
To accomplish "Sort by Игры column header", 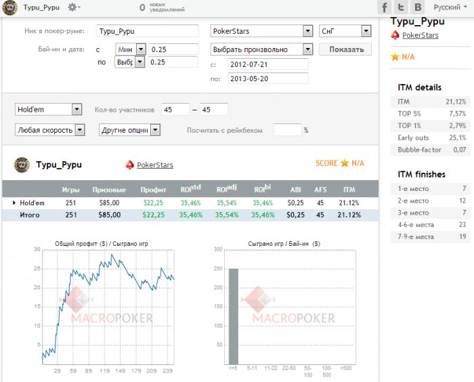I will [70, 190].
